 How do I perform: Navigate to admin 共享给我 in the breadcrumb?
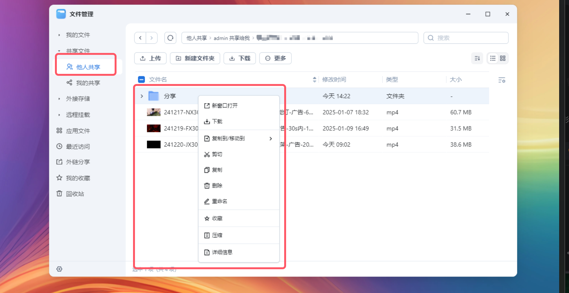[x=232, y=38]
